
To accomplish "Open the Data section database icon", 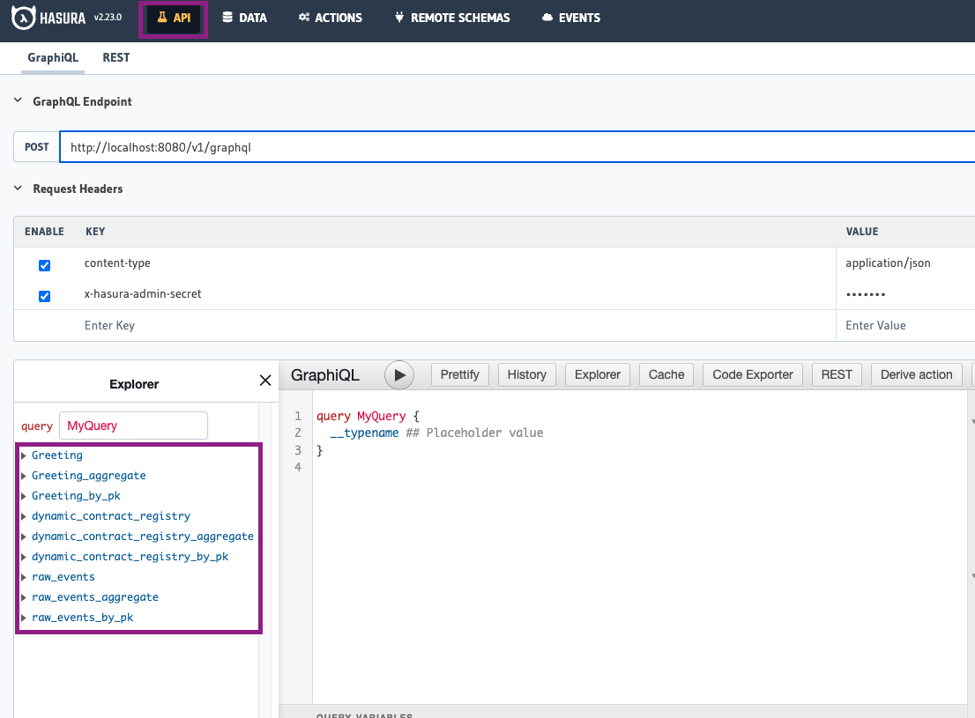I will pos(228,18).
